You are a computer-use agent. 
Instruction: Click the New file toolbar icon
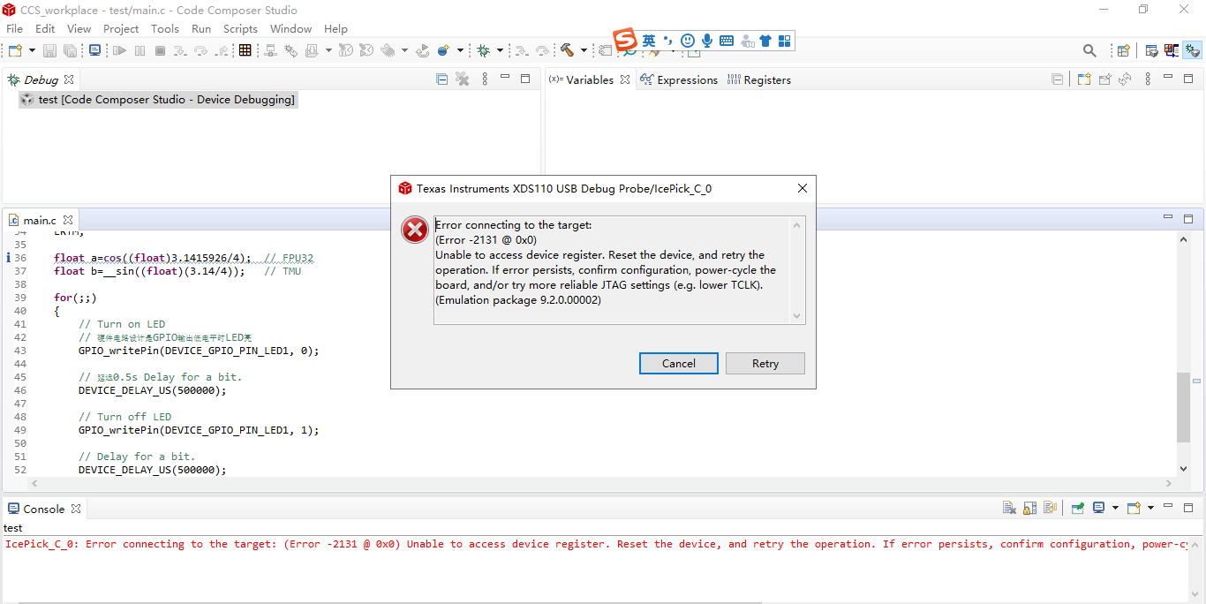coord(14,51)
